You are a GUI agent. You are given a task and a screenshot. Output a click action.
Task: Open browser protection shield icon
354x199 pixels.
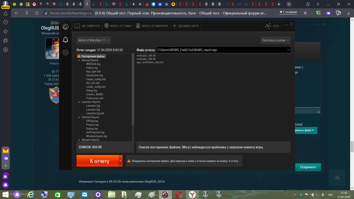(318, 13)
